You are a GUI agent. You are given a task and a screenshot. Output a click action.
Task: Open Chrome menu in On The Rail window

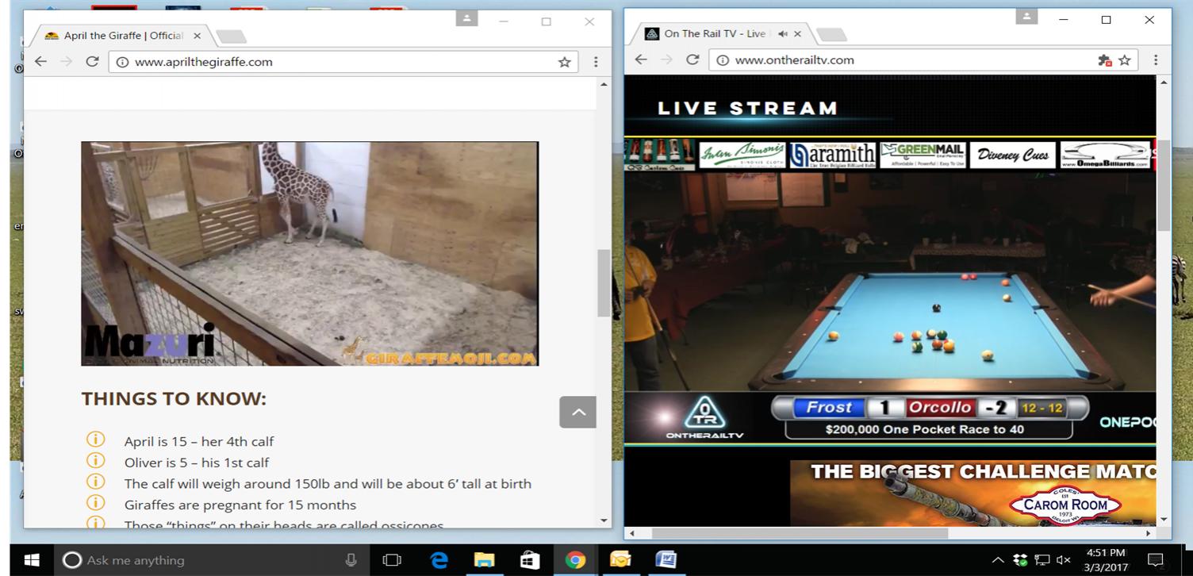1156,60
